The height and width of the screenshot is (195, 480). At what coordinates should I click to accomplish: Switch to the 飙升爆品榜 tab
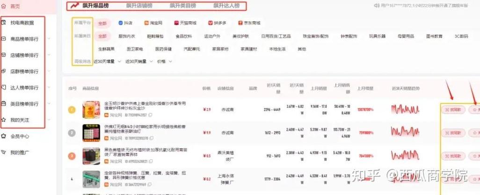click(95, 6)
